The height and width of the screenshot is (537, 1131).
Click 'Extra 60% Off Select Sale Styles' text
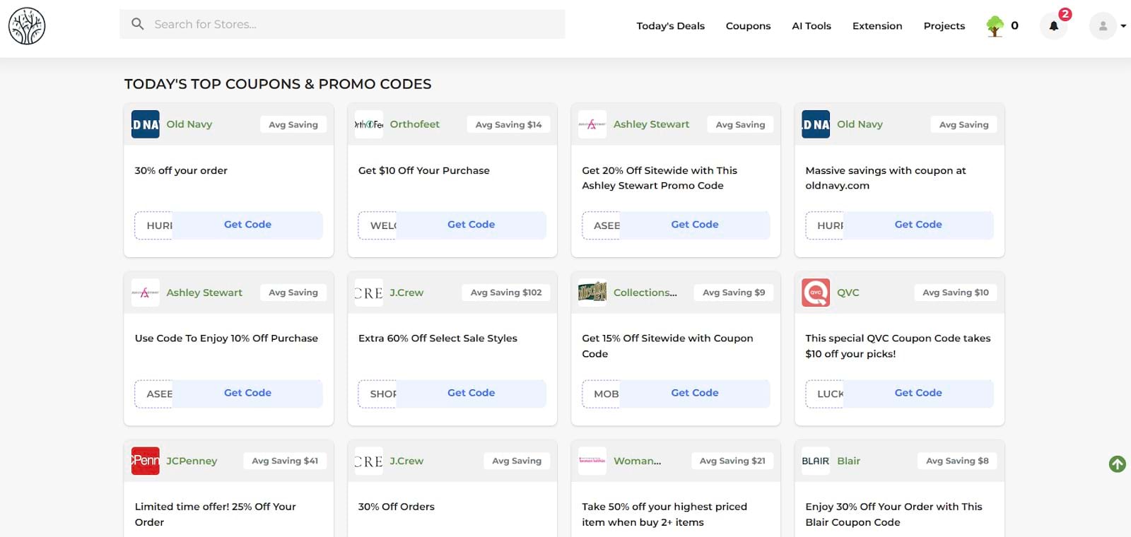click(438, 338)
